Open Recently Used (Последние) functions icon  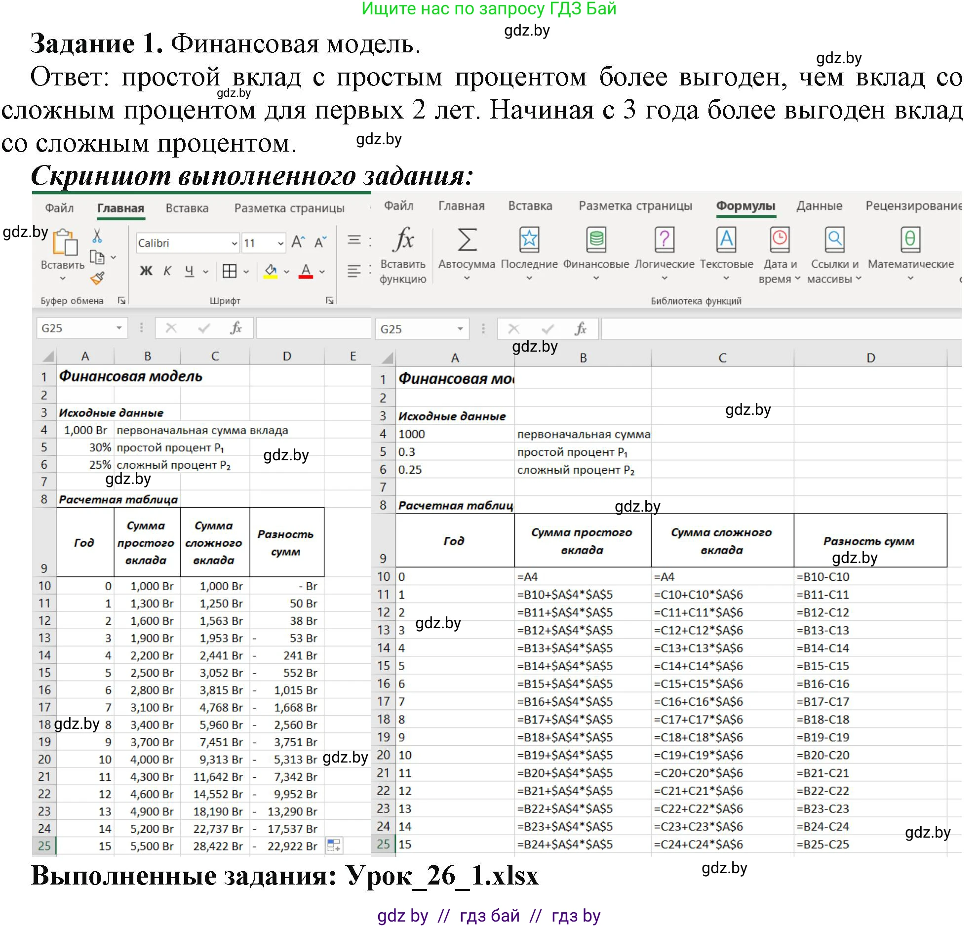(529, 240)
